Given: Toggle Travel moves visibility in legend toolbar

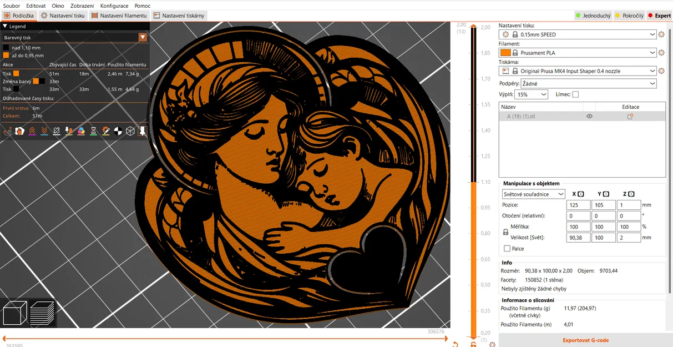Looking at the screenshot, I should coord(8,131).
